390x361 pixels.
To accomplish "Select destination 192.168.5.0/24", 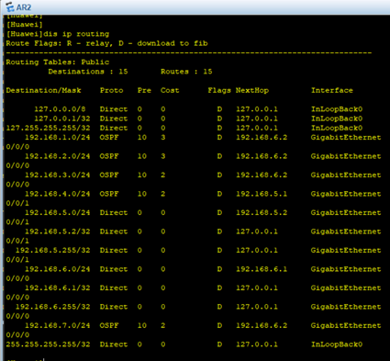I will [x=58, y=213].
